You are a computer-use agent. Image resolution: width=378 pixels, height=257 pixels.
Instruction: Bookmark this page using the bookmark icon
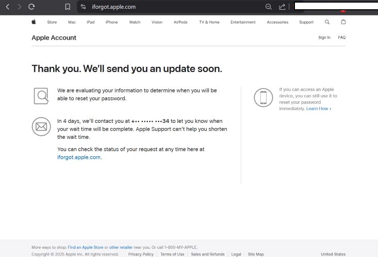pyautogui.click(x=68, y=7)
